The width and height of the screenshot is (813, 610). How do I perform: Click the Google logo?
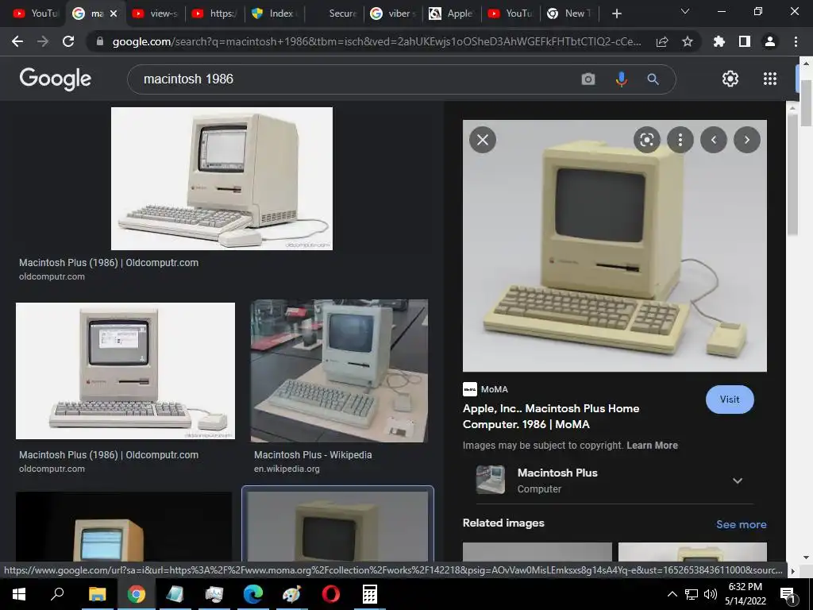tap(55, 79)
